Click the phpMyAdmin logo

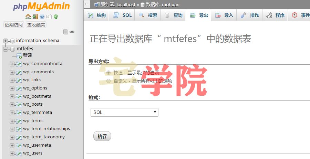point(42,7)
